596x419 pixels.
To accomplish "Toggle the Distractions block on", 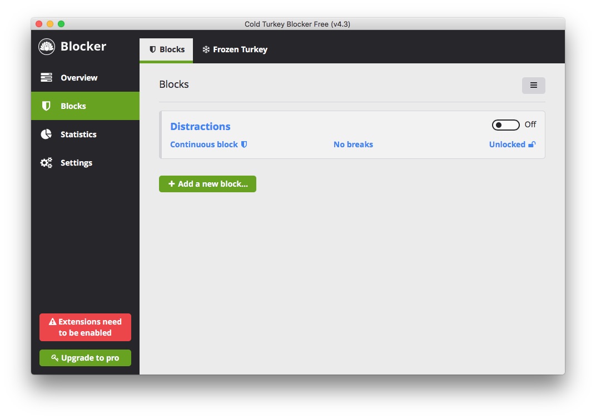I will (505, 125).
